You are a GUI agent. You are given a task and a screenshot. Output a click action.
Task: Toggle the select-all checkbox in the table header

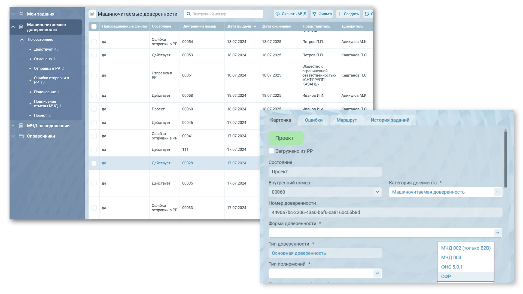pos(94,26)
